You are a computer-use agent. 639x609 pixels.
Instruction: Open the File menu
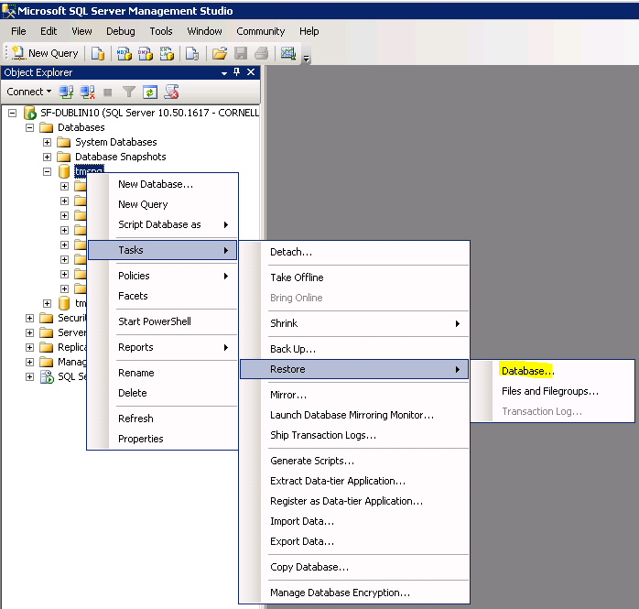click(x=18, y=31)
